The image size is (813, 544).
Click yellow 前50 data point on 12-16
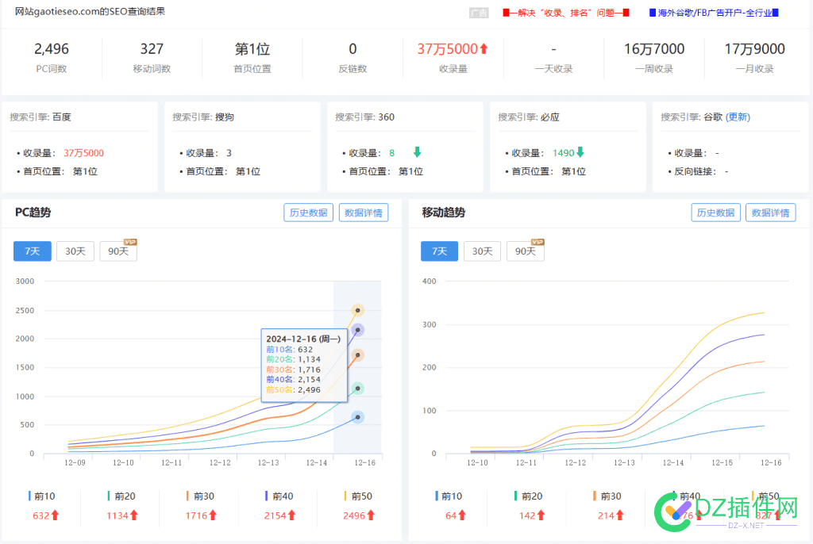point(357,310)
